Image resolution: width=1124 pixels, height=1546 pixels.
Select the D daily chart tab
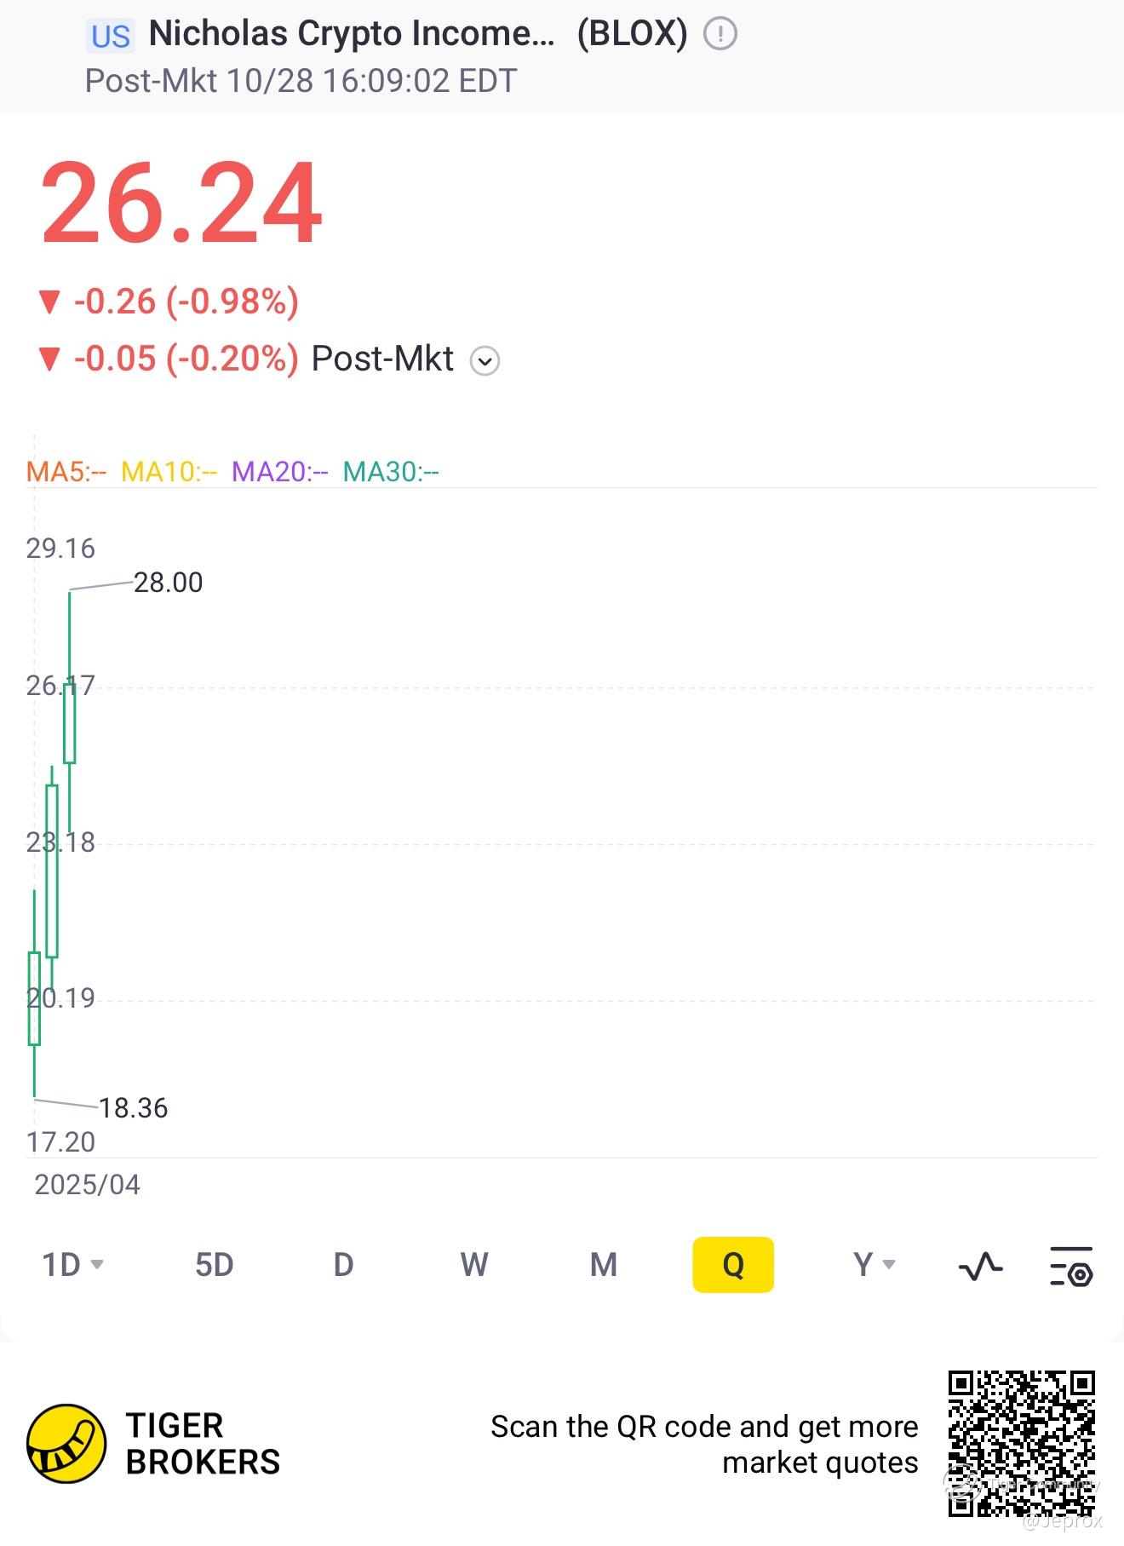coord(343,1265)
